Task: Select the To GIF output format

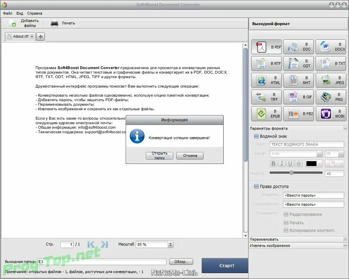Action: pyautogui.click(x=298, y=97)
